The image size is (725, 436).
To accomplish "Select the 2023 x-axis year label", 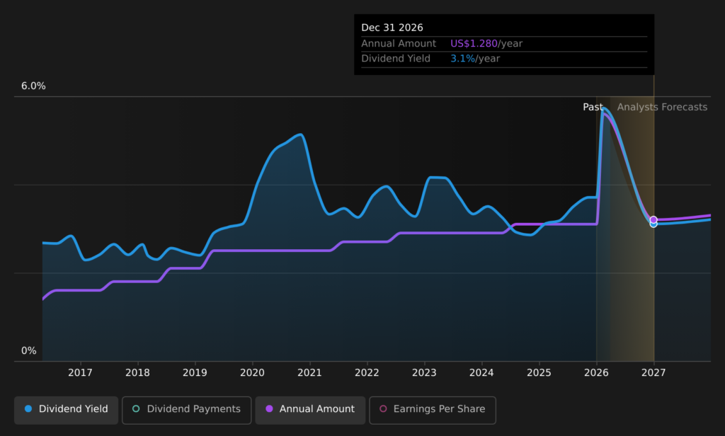I will coord(424,373).
